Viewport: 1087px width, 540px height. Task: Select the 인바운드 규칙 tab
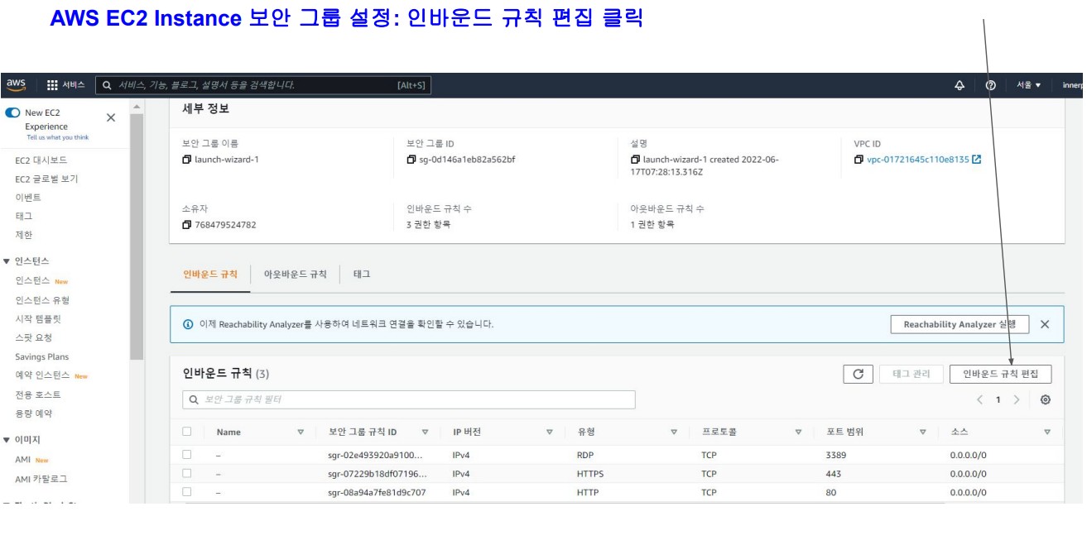210,275
